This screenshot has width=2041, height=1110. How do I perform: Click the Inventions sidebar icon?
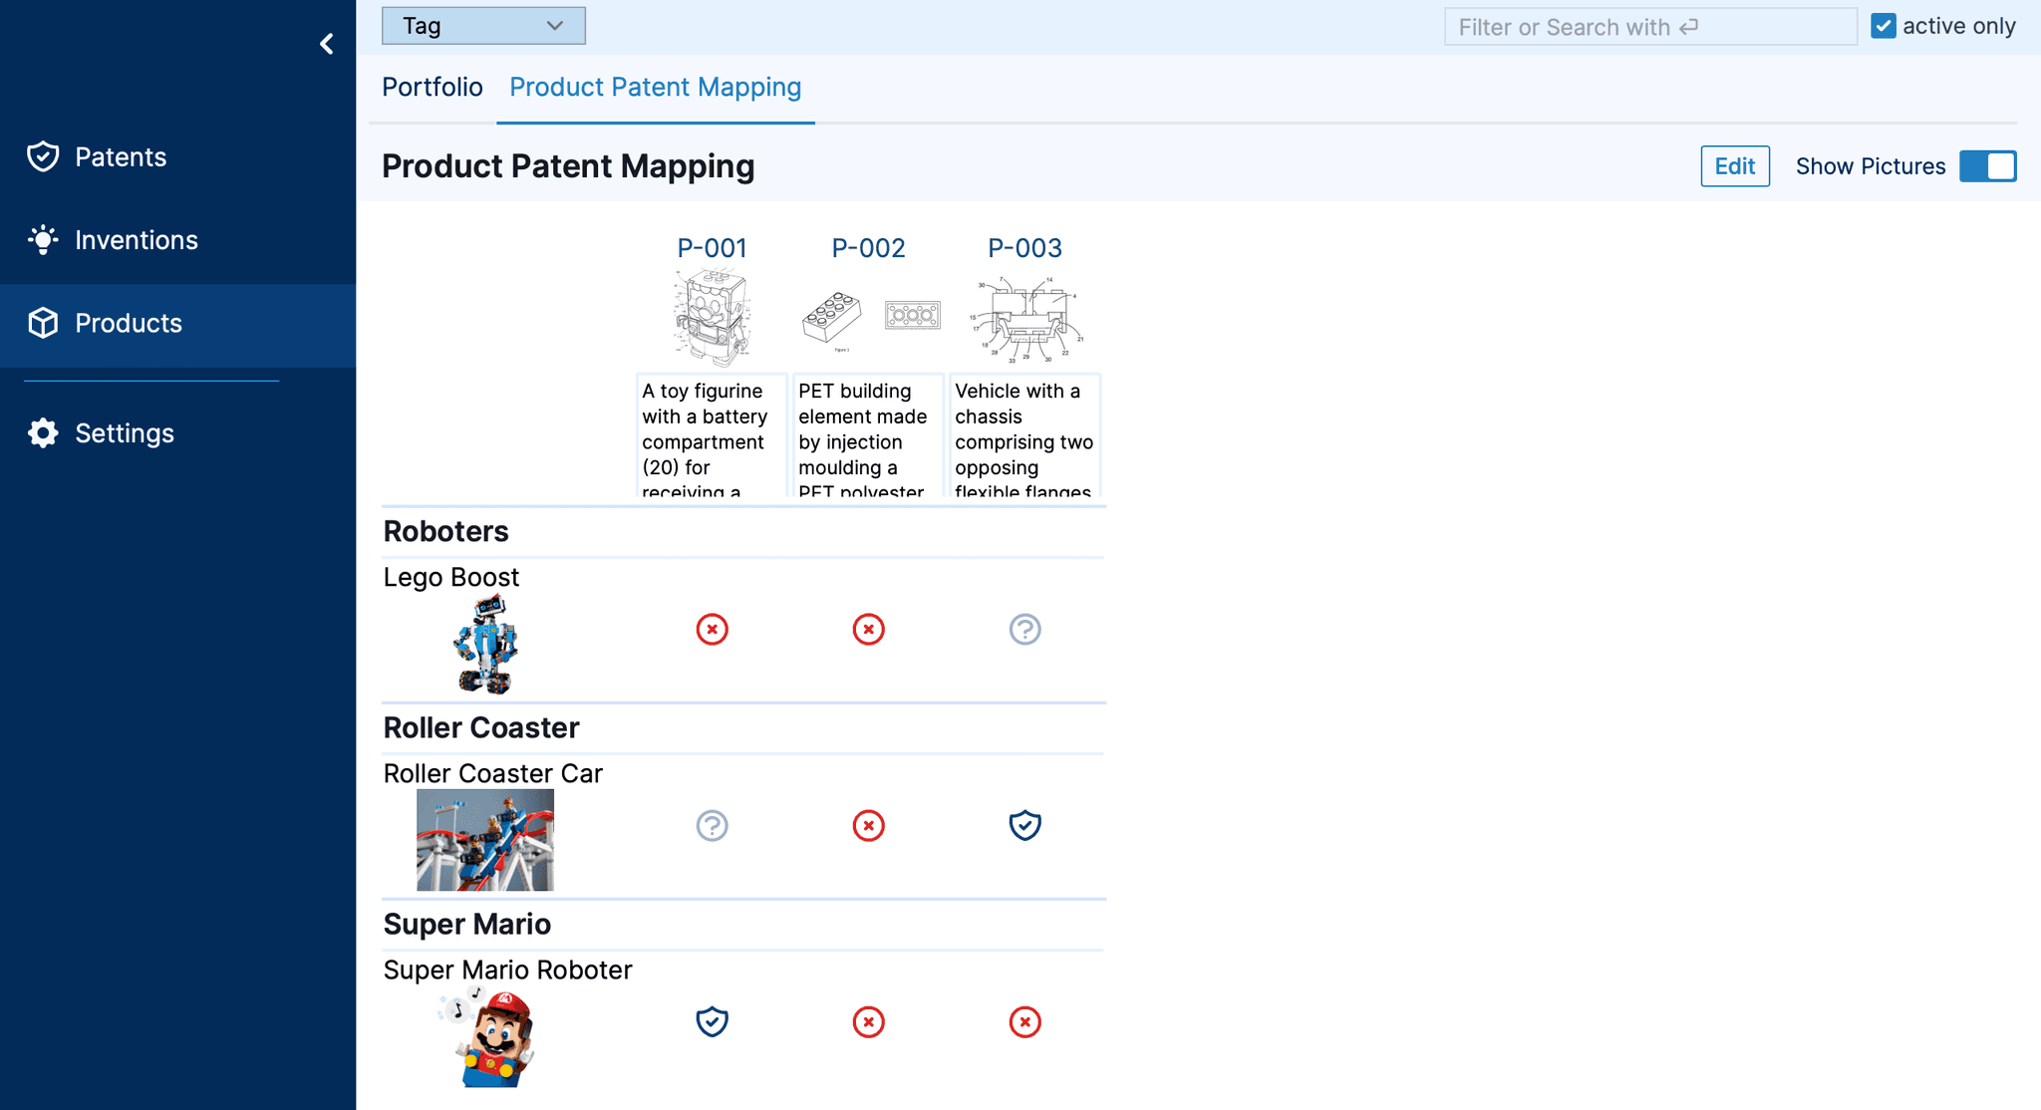45,240
